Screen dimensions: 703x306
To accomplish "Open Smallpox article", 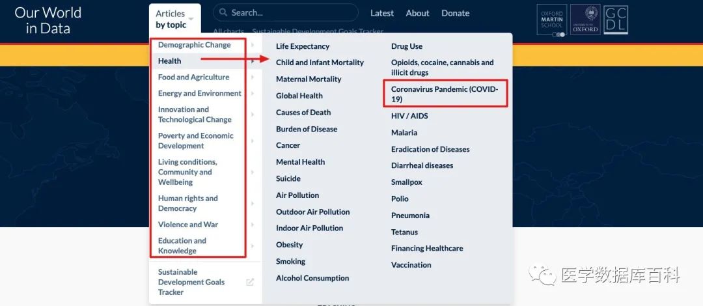I will tap(407, 182).
